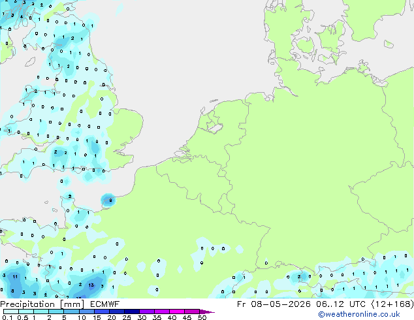The width and height of the screenshot is (414, 320).
Task: Pick the 25–30 mm dark navy legend swatch
Action: tap(132, 312)
